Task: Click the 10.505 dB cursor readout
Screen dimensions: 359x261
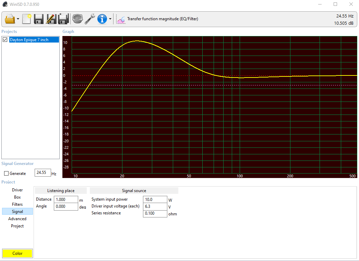Action: [x=344, y=23]
